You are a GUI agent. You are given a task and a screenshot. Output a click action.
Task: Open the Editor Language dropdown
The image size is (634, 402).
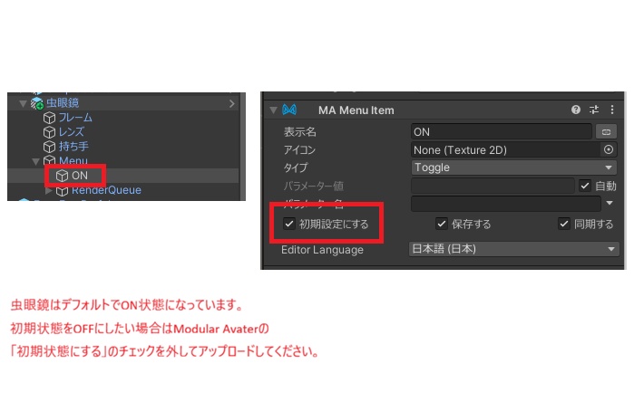click(514, 249)
